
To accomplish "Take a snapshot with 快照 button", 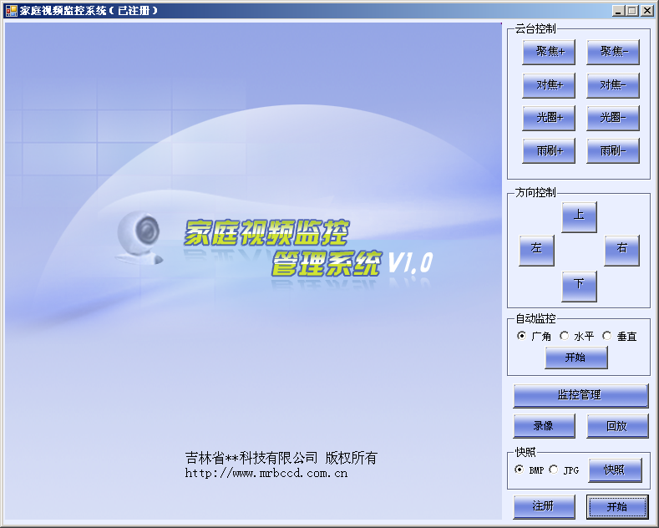I will (615, 470).
